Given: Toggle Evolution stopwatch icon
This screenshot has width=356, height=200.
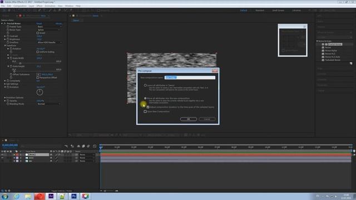Looking at the screenshot, I should point(8,87).
